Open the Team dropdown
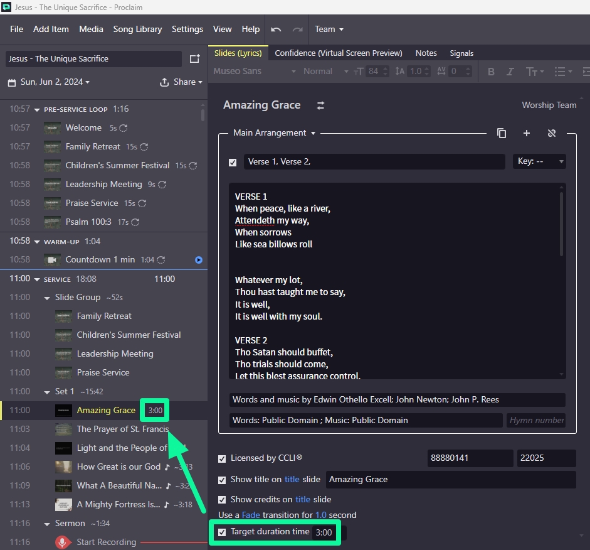 [x=329, y=30]
